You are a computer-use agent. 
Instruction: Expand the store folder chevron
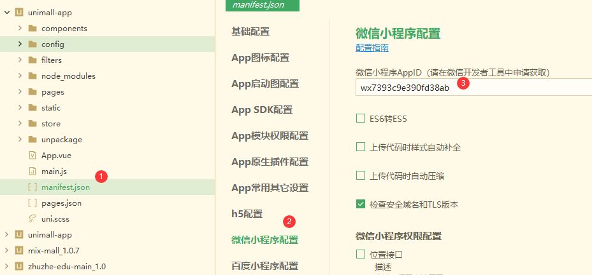coord(20,123)
